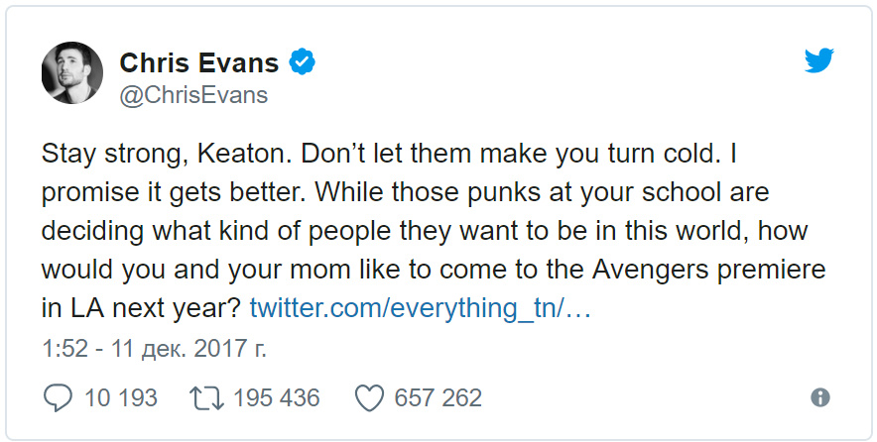
Task: Open Chris Evans profile picture
Action: 72,72
